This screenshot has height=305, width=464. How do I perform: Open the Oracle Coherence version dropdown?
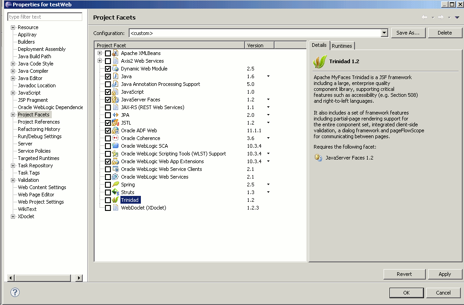pyautogui.click(x=268, y=138)
